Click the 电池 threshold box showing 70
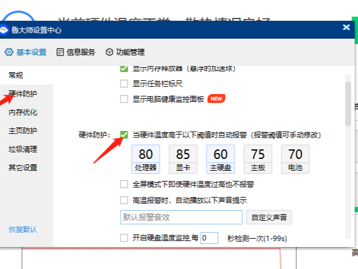358x269 pixels. pos(296,159)
